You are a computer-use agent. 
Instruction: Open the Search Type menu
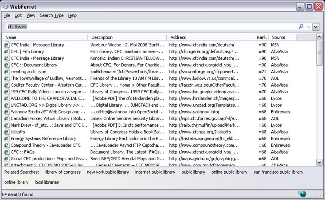[52, 15]
